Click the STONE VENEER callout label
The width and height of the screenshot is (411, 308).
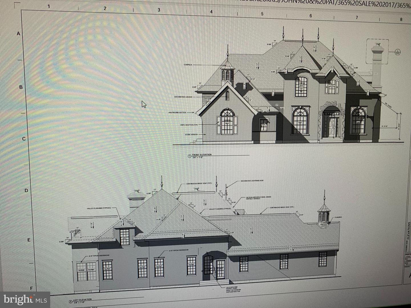click(192, 134)
